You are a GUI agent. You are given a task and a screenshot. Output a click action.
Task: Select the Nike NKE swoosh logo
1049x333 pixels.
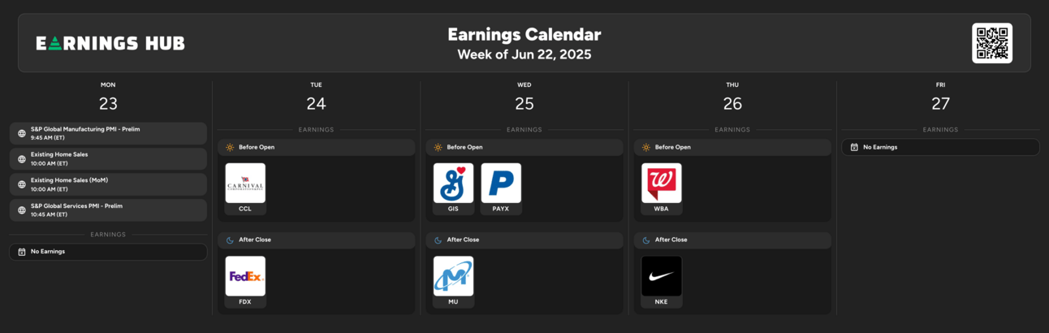pos(662,276)
